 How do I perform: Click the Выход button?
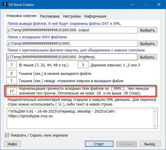click(x=150, y=144)
